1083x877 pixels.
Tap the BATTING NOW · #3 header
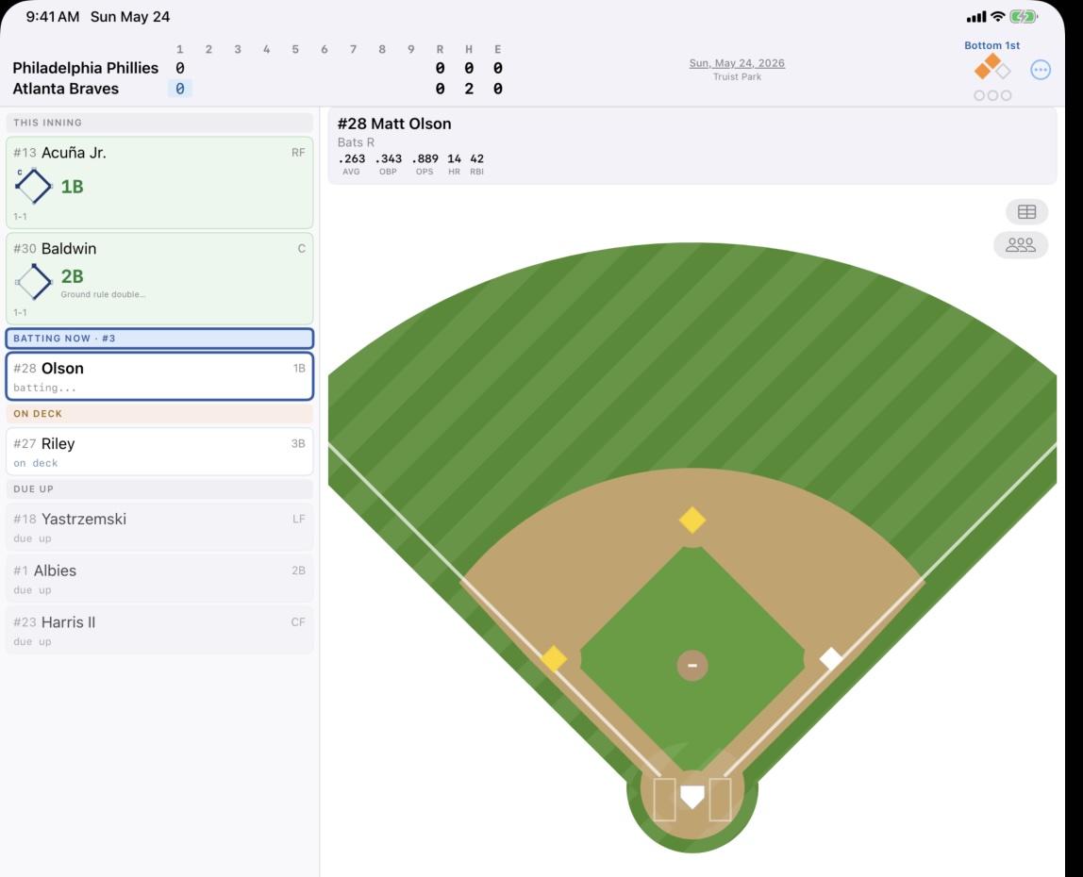coord(159,339)
